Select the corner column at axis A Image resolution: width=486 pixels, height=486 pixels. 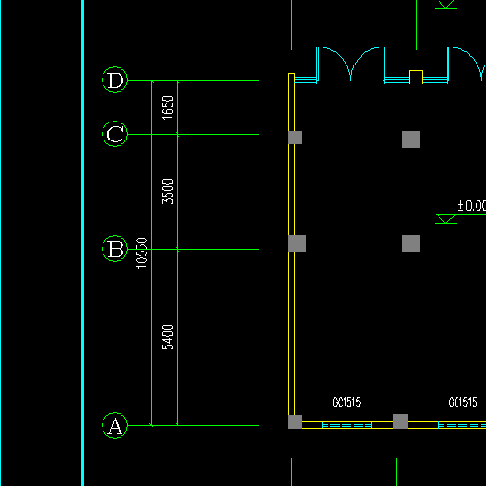tap(294, 422)
